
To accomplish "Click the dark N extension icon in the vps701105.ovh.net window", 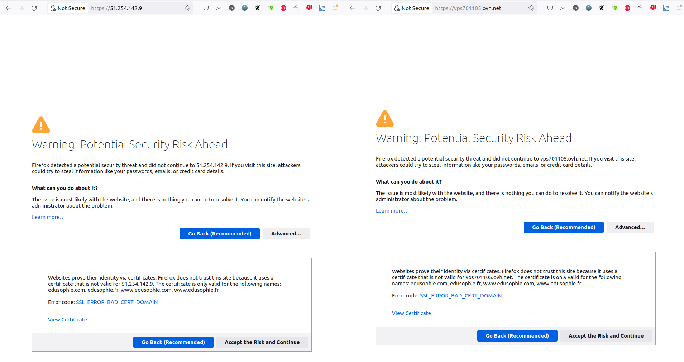I will 576,8.
